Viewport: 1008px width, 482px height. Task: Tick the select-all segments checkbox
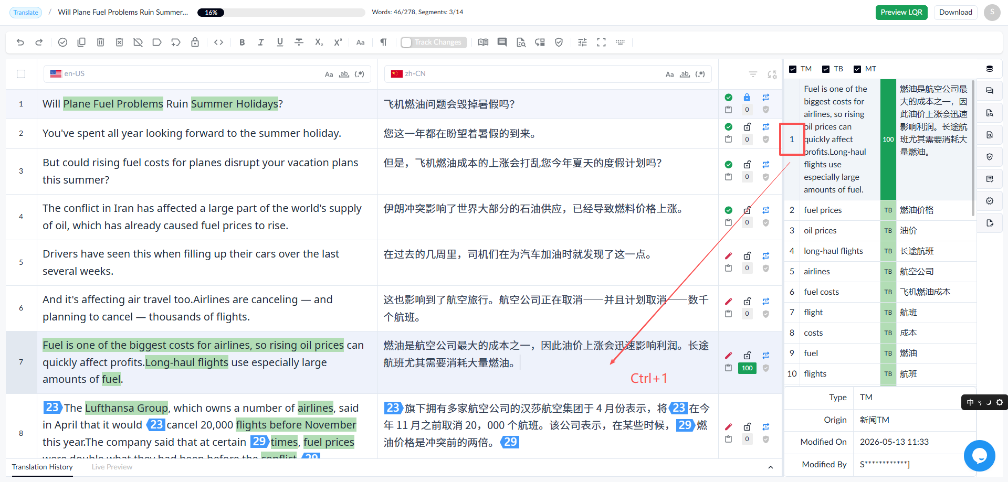click(21, 74)
